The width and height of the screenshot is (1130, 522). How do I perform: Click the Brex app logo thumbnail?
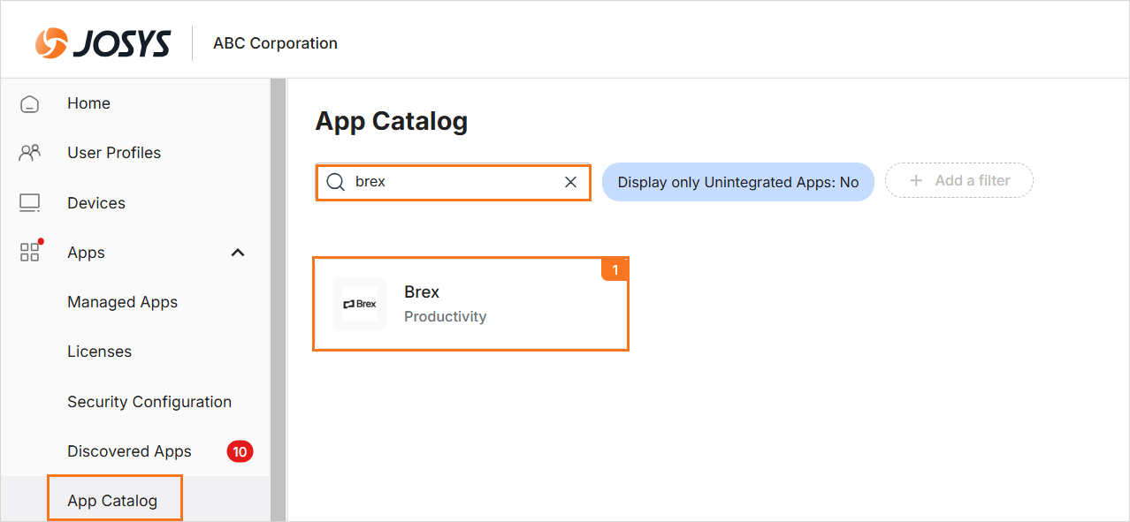(360, 304)
